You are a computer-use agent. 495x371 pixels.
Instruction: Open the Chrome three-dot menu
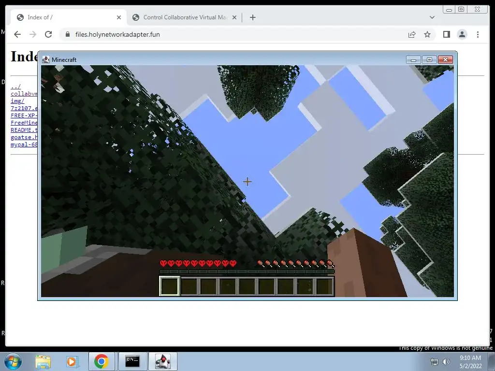(478, 34)
